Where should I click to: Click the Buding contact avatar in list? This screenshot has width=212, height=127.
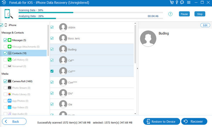tap(63, 49)
